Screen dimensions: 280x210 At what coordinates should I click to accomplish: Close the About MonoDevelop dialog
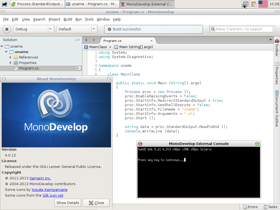(x=96, y=203)
